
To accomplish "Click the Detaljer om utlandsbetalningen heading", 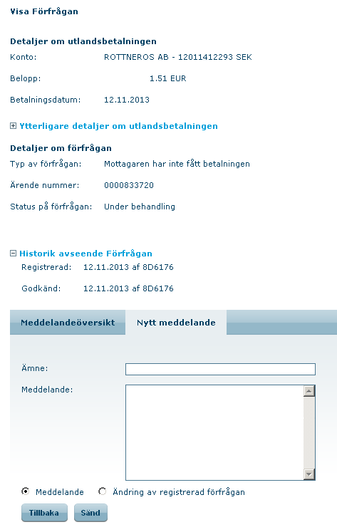I will click(83, 41).
